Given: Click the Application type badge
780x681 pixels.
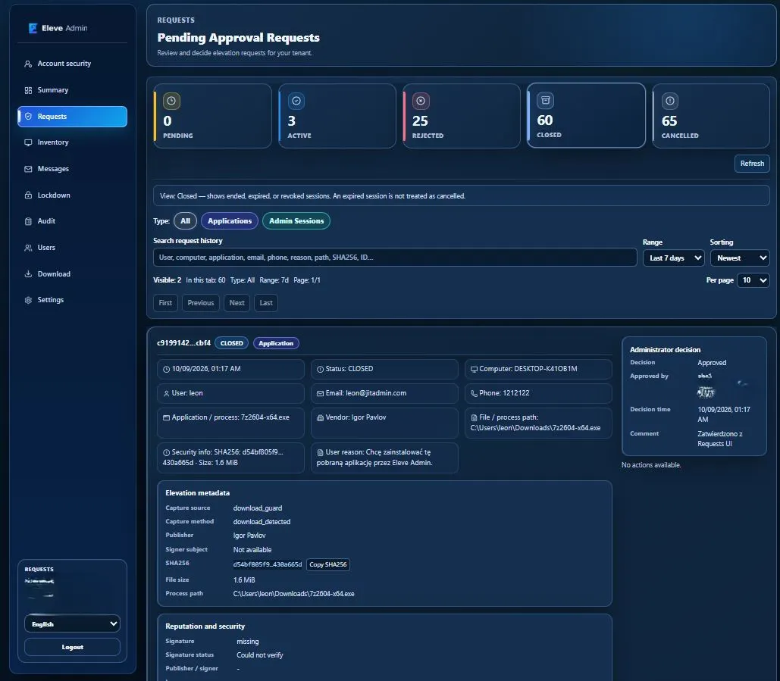Looking at the screenshot, I should [276, 343].
